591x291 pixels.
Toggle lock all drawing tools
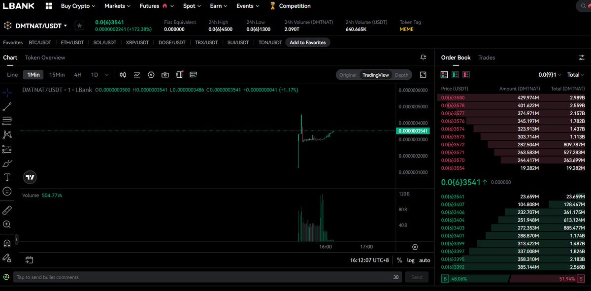7,258
